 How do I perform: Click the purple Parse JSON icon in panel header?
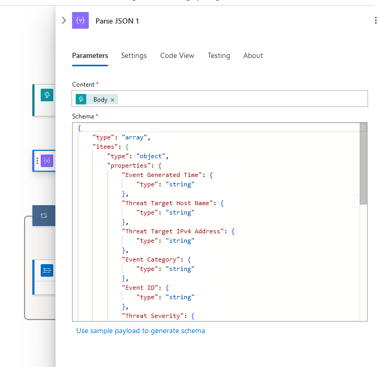click(x=80, y=21)
